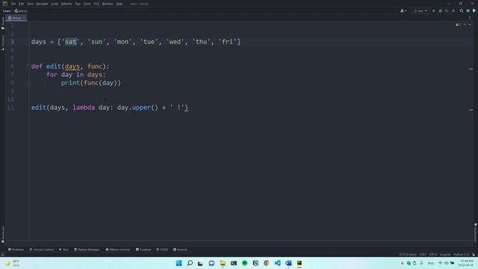The height and width of the screenshot is (269, 478).
Task: Open the Navigate menu
Action: [42, 4]
